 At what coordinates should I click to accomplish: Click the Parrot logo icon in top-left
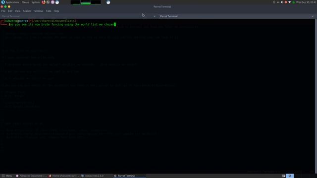click(3, 2)
